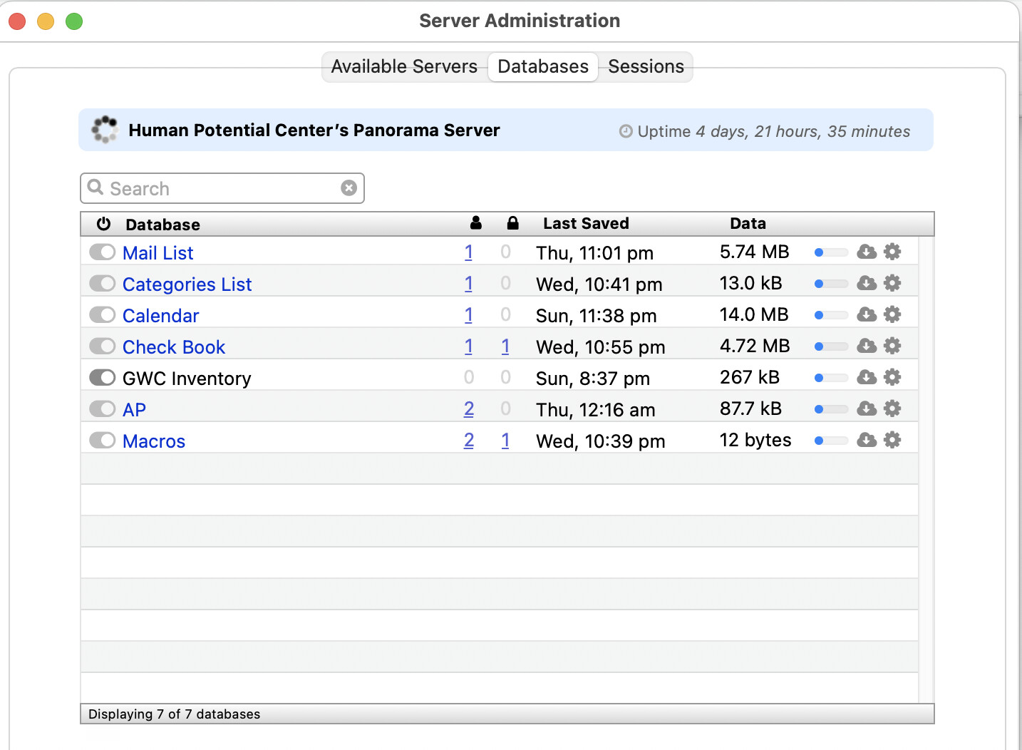This screenshot has height=750, width=1022.
Task: Click the download cloud icon for Macros
Action: click(x=866, y=440)
